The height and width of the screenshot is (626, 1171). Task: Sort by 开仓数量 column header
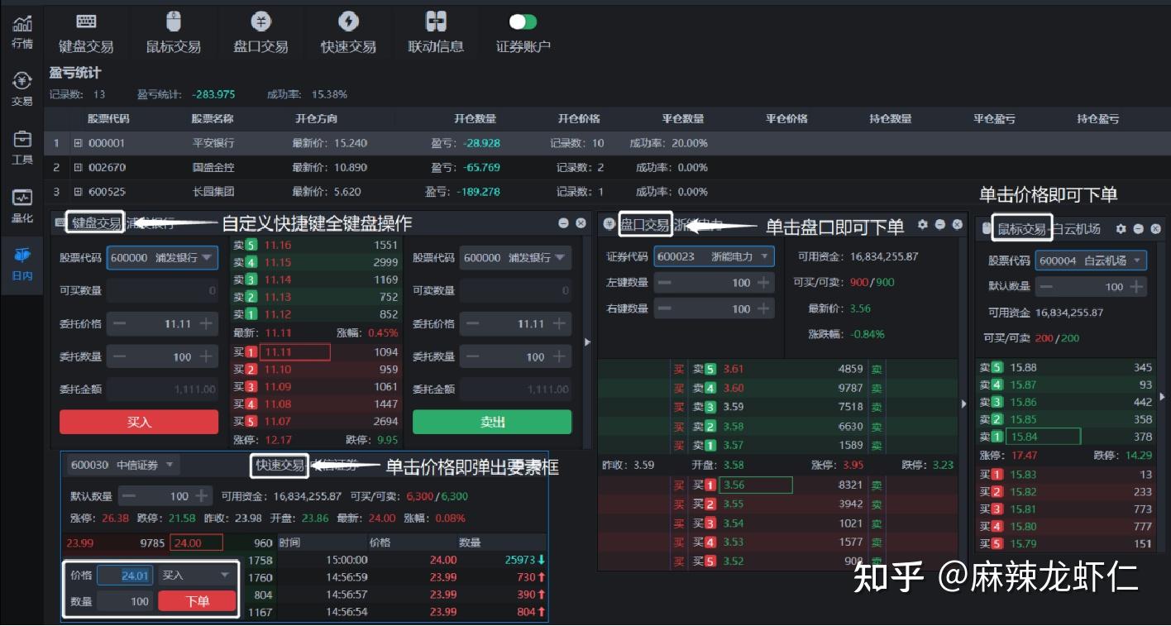475,118
